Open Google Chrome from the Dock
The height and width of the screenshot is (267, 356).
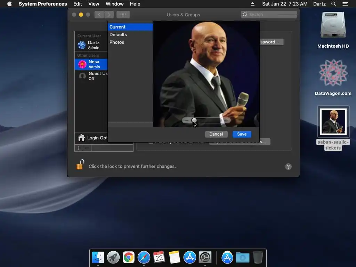click(129, 257)
